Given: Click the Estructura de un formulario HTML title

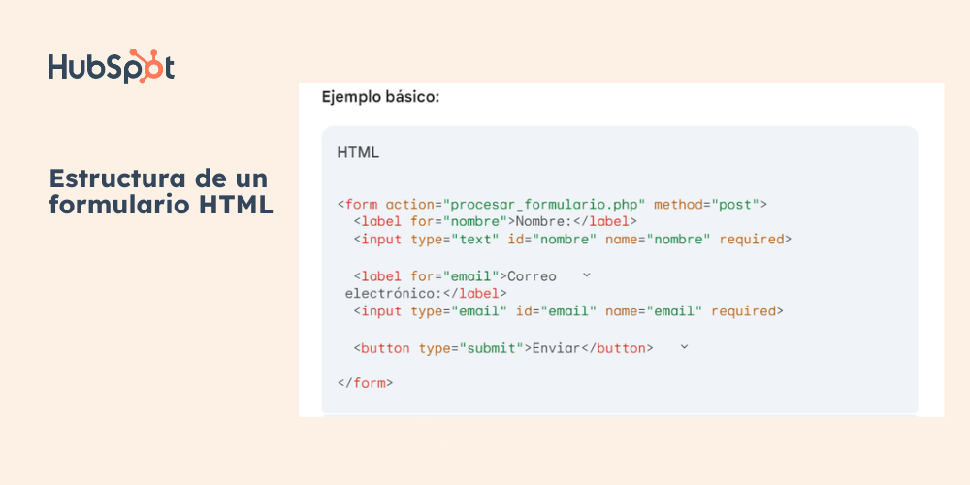Looking at the screenshot, I should tap(161, 191).
